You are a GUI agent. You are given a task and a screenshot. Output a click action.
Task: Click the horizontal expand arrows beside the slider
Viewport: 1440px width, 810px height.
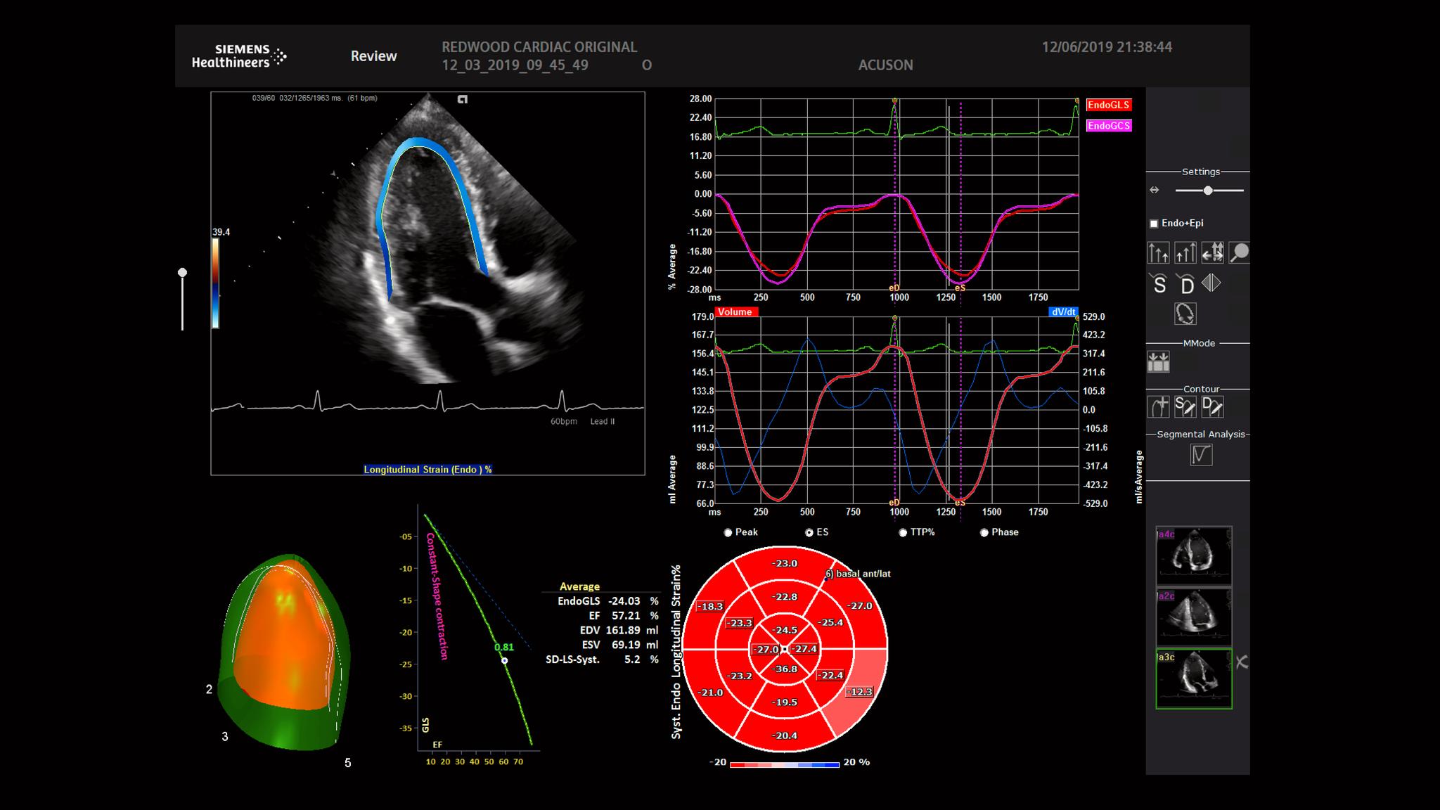1154,189
